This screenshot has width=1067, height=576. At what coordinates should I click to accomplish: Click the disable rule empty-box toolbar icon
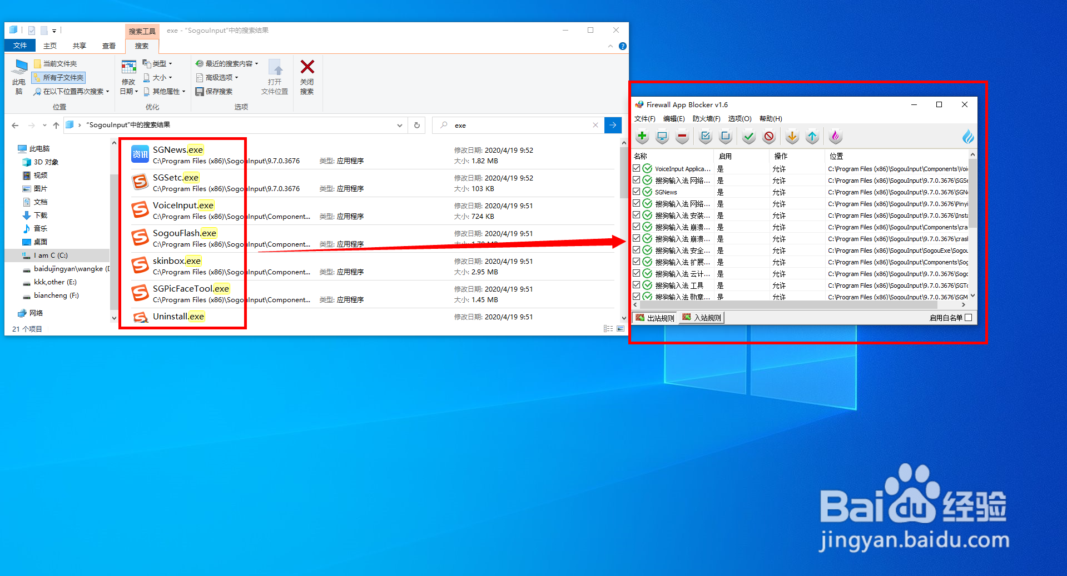[726, 136]
